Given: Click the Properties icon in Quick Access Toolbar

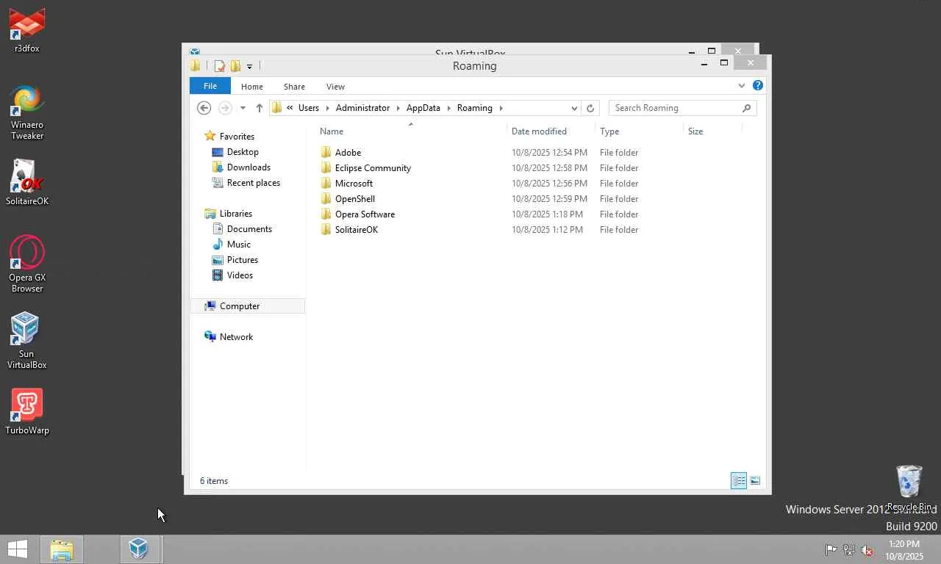Looking at the screenshot, I should click(x=219, y=66).
